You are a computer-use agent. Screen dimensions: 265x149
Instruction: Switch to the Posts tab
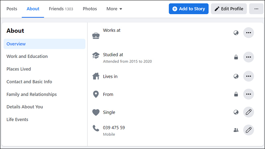(12, 9)
